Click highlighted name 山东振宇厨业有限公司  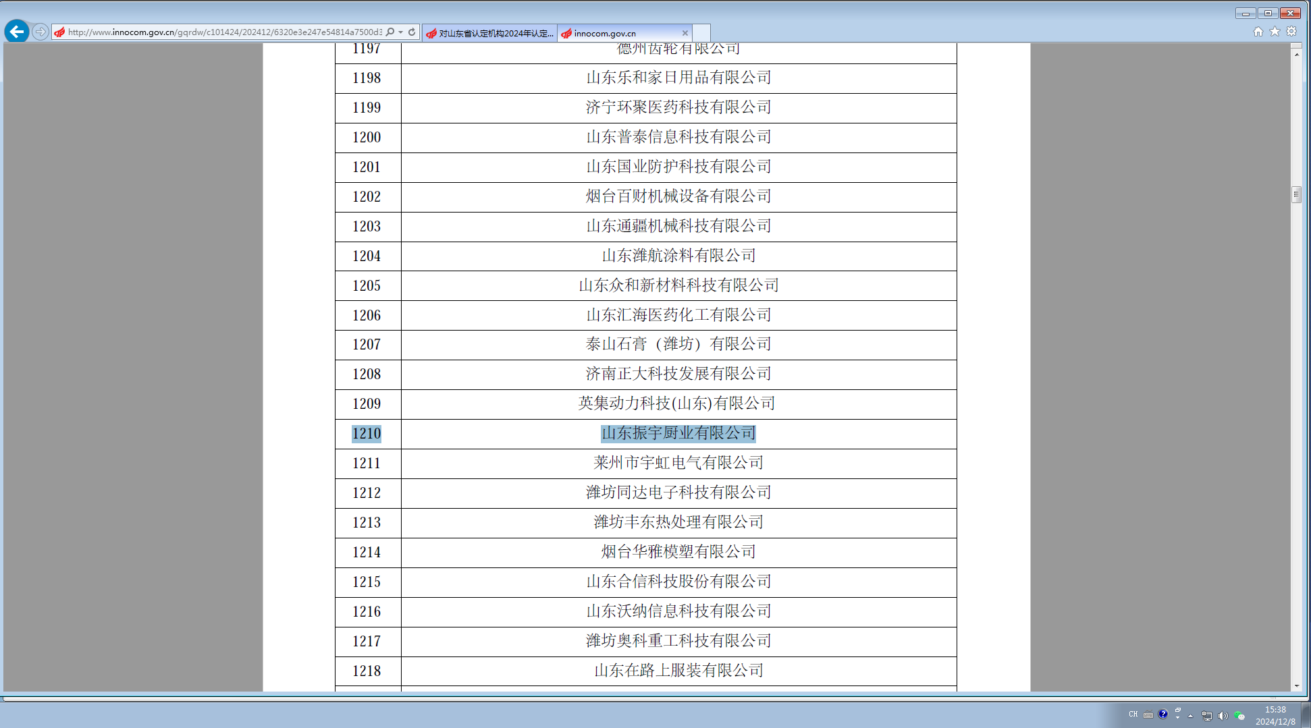pos(678,433)
